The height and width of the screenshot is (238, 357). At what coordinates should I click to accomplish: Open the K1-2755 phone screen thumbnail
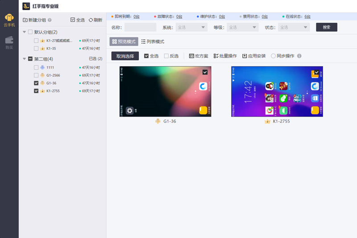[x=277, y=92]
